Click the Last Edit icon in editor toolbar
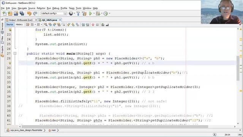Screen dimensions: 243x137 [28, 24]
